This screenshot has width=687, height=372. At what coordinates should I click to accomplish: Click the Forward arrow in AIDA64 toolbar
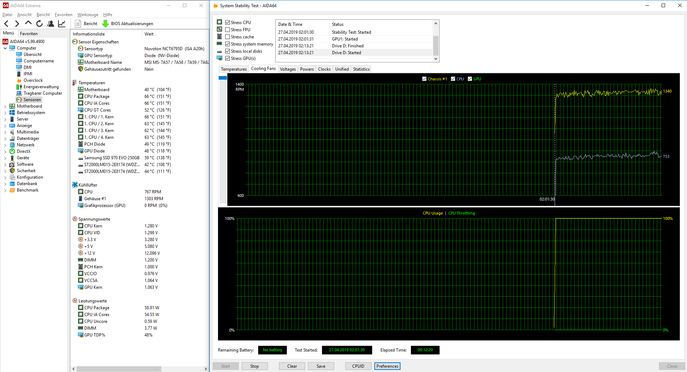(x=17, y=24)
